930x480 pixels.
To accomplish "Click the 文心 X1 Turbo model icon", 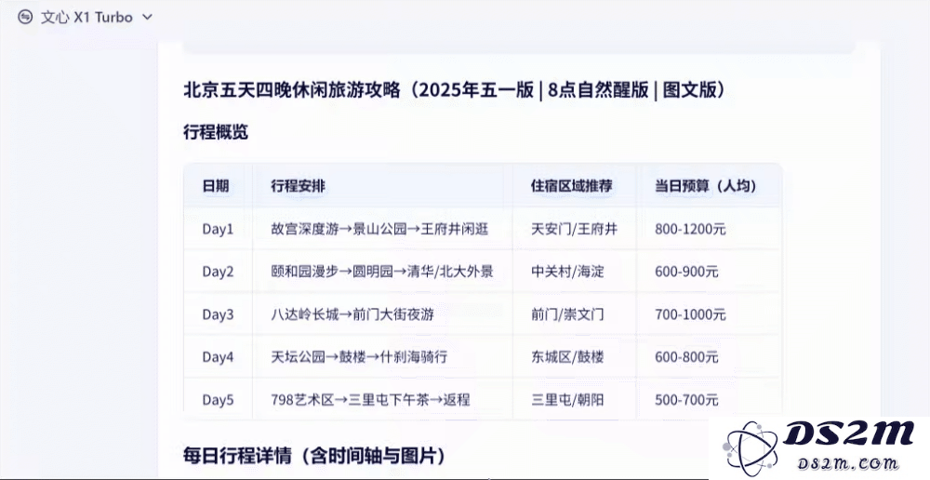I will [25, 17].
